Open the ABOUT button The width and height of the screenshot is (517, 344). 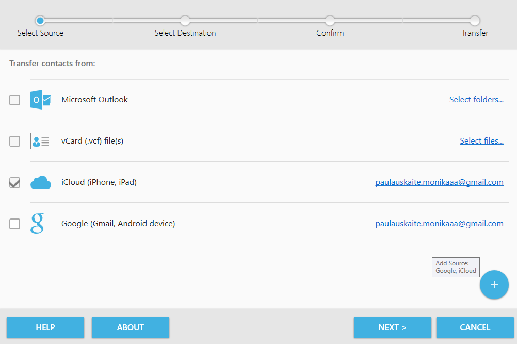click(130, 327)
